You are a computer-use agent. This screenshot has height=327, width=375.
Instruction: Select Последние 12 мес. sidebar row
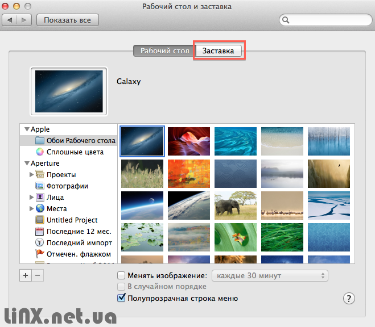pyautogui.click(x=69, y=232)
